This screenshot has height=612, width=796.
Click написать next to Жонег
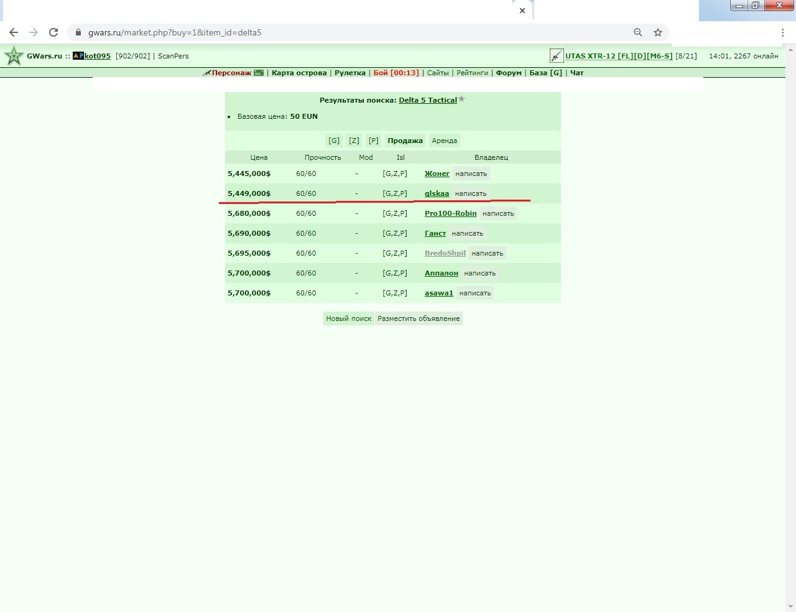471,174
